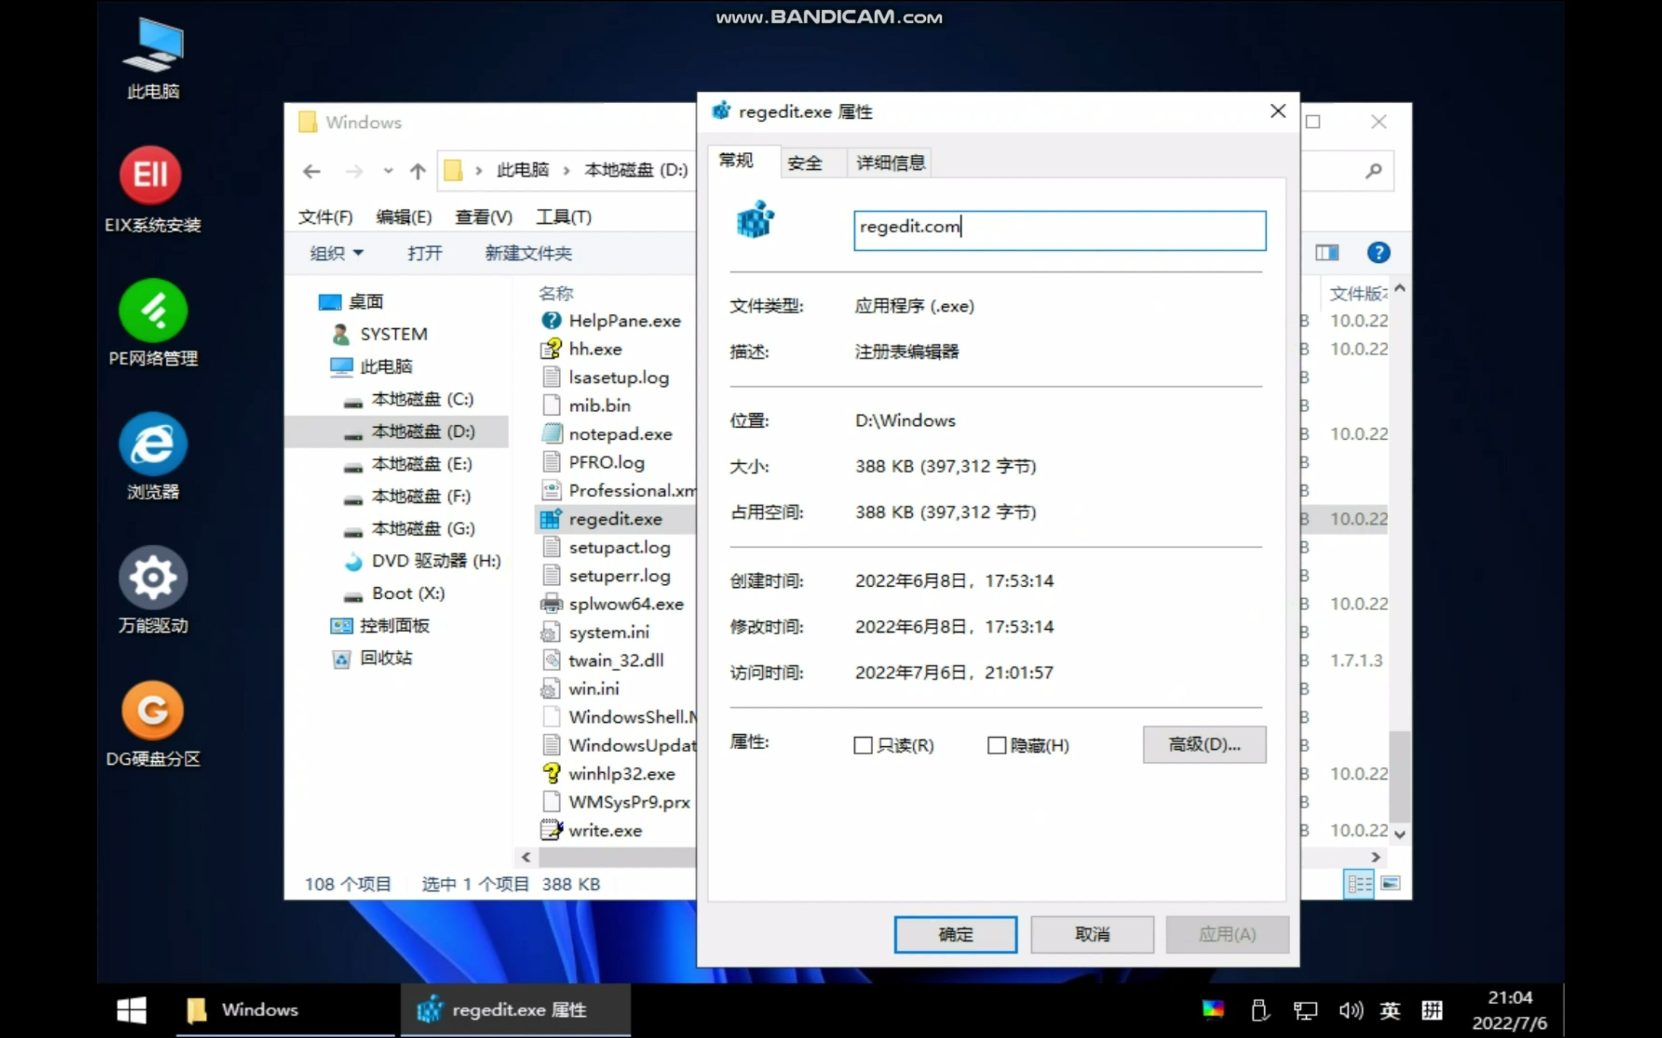The width and height of the screenshot is (1662, 1038).
Task: Select HelpPane.exe in the file list
Action: click(624, 320)
